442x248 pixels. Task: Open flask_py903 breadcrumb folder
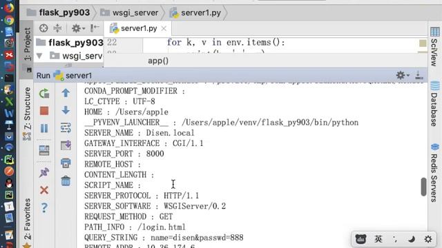pyautogui.click(x=58, y=12)
